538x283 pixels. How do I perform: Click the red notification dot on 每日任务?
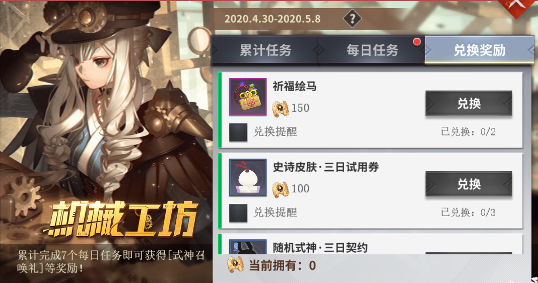pyautogui.click(x=417, y=42)
